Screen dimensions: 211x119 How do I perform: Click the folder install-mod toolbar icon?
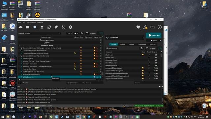click(x=28, y=27)
